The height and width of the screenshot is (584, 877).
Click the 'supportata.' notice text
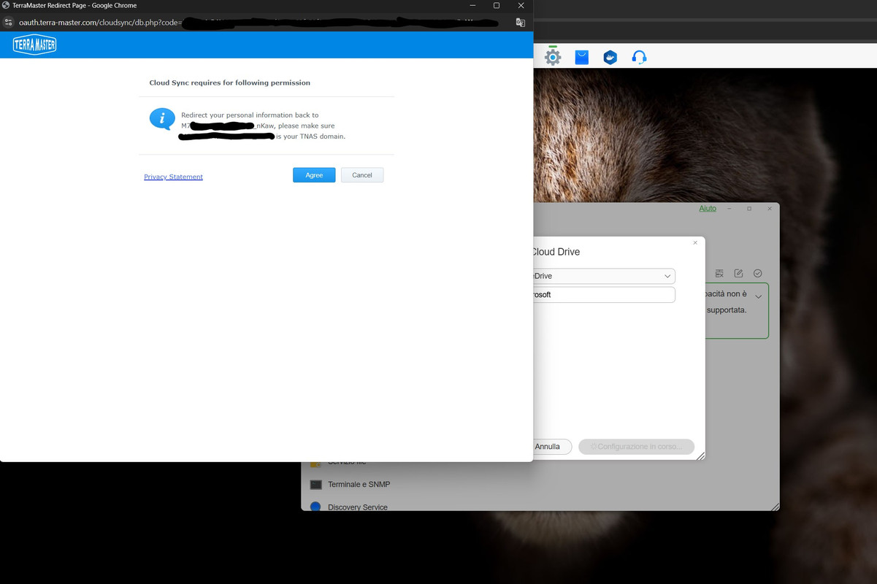point(727,310)
